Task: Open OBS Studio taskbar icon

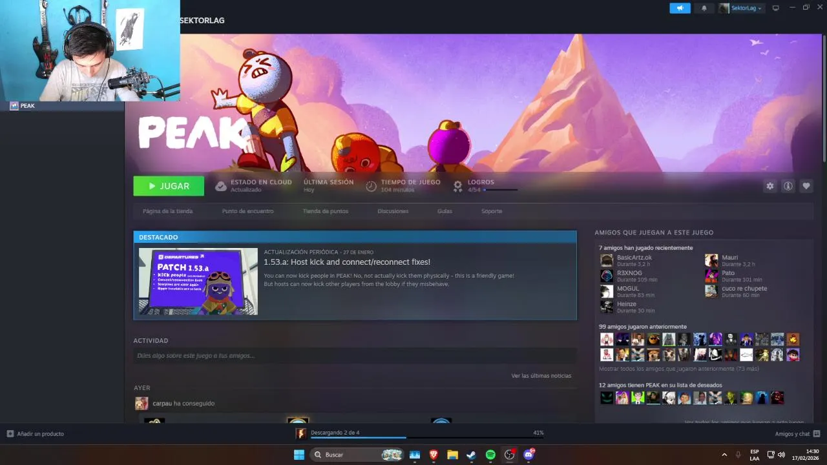Action: (x=509, y=455)
